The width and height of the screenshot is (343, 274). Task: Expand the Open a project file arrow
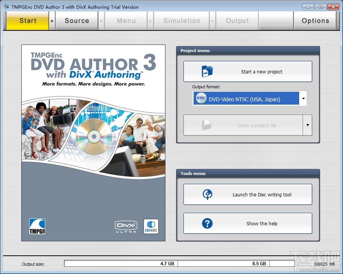point(308,125)
